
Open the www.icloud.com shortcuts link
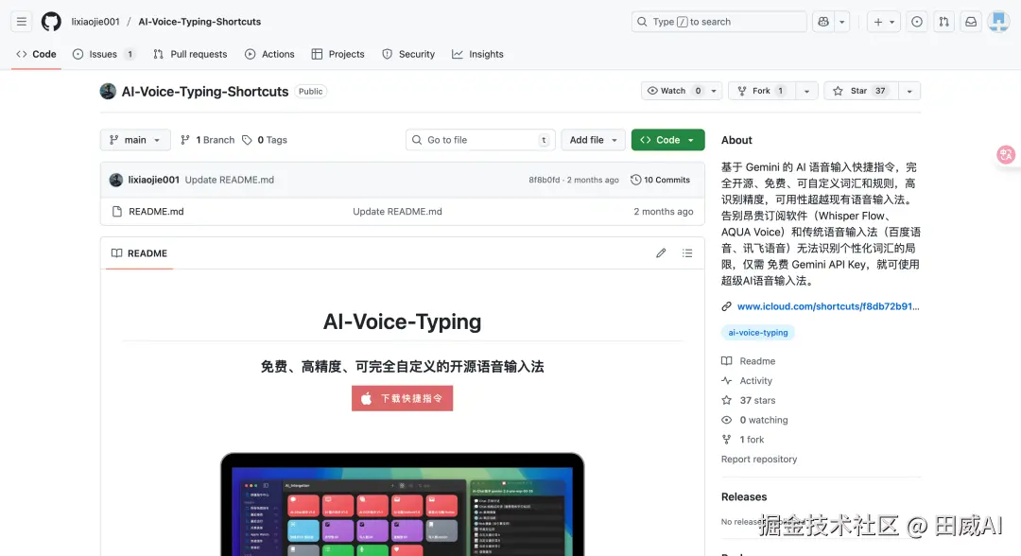coord(828,306)
